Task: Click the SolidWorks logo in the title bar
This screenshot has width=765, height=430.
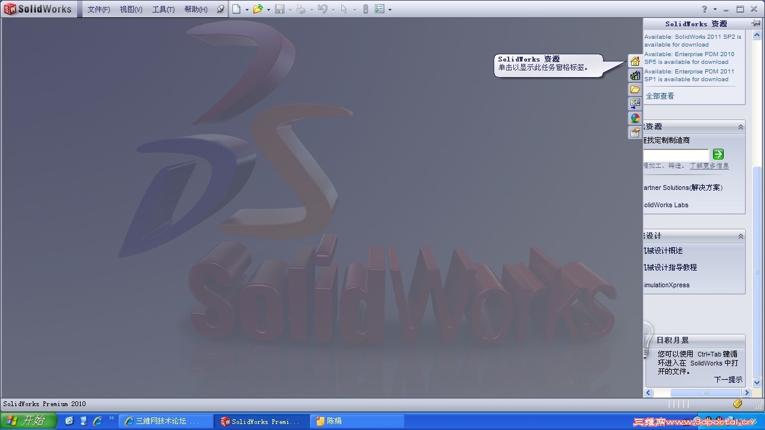Action: pos(38,9)
